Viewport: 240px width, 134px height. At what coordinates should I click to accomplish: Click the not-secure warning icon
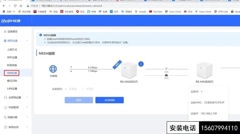28,6
